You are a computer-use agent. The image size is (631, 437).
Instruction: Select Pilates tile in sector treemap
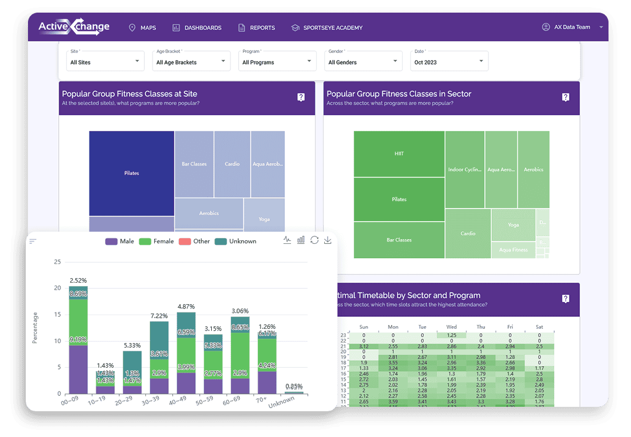[x=399, y=199]
